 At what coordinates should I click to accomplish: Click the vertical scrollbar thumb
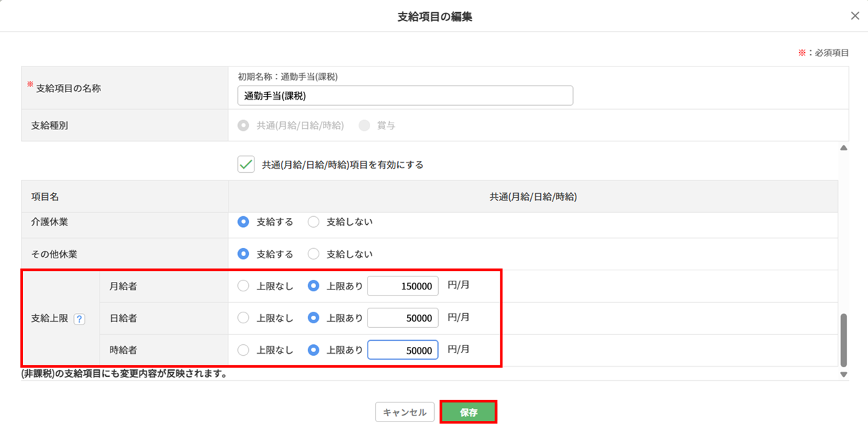point(844,340)
